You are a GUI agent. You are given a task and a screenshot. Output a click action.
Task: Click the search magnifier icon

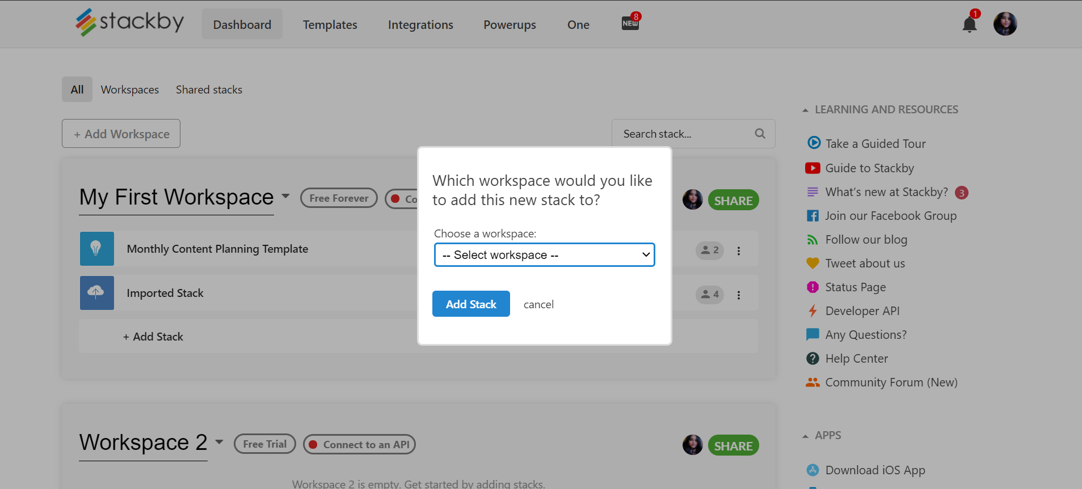[760, 134]
